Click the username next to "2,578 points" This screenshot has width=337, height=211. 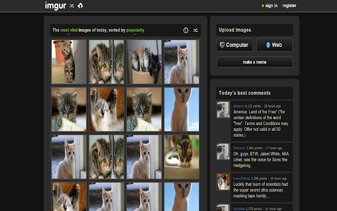(x=239, y=209)
